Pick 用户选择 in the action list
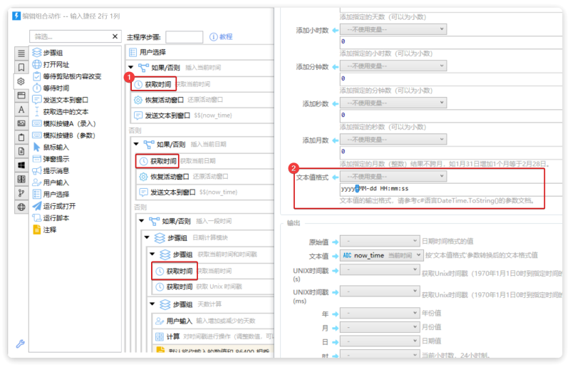Screen dimensions: 570x367 click(51, 195)
